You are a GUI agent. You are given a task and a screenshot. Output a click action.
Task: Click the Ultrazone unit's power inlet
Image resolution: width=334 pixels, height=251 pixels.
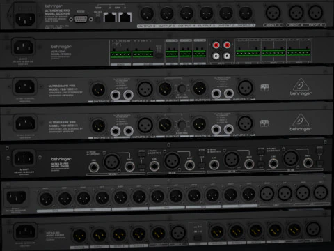point(24,47)
